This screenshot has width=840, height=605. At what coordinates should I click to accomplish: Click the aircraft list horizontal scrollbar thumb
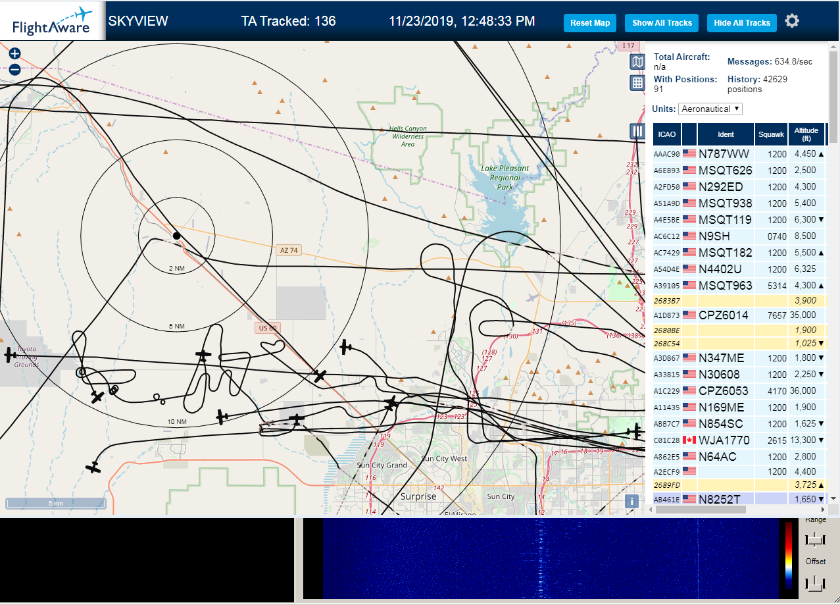pyautogui.click(x=699, y=509)
